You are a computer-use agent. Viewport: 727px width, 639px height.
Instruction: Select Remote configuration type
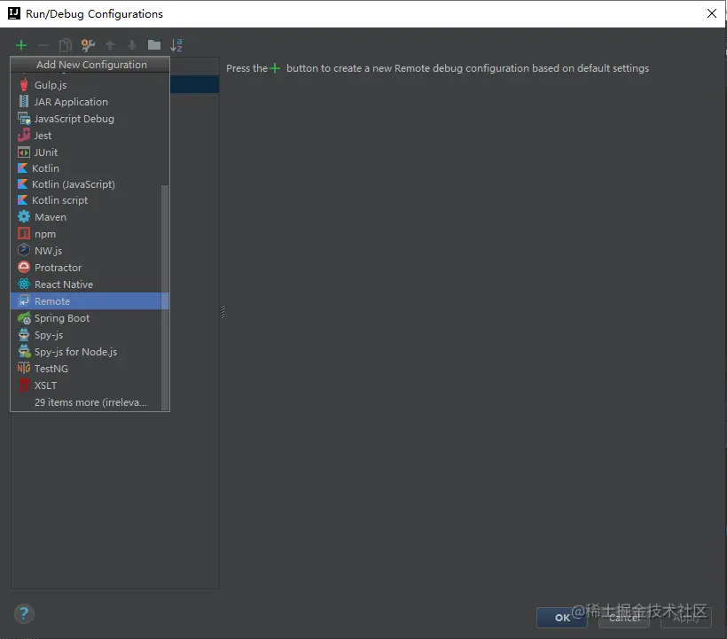click(x=90, y=301)
